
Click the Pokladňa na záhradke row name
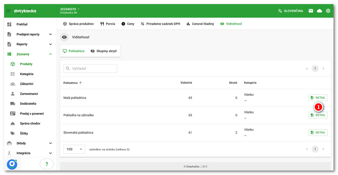(x=79, y=115)
